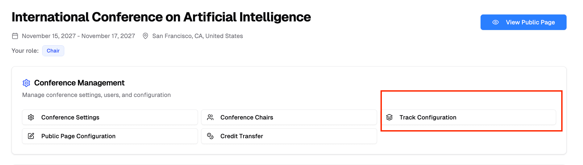Click the November 15–17, 2027 date text
Screen dimensions: 583x165
click(x=78, y=36)
